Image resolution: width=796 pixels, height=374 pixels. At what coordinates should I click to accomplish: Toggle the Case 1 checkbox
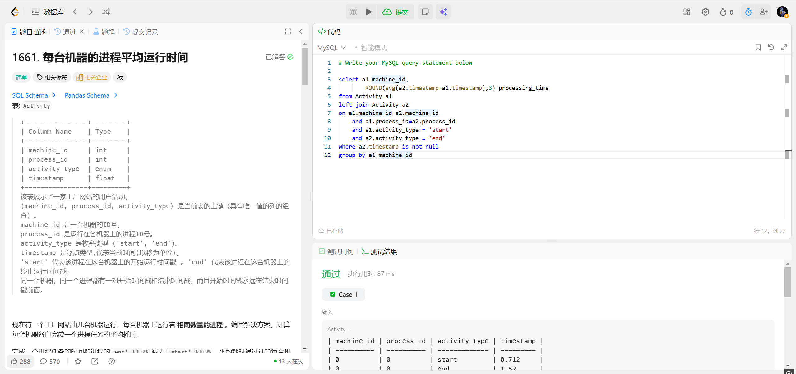pyautogui.click(x=333, y=294)
